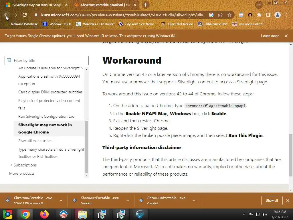Open the tab search dropdown chevron
The height and width of the screenshot is (220, 293).
pos(259,5)
